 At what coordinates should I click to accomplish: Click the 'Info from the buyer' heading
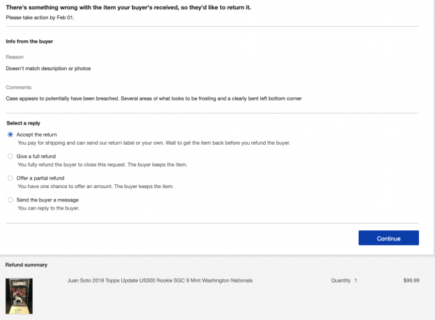29,42
